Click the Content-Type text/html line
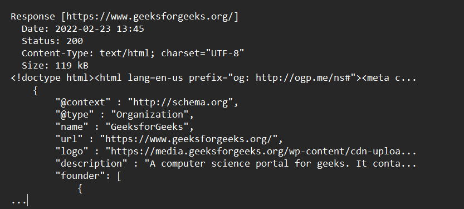The image size is (464, 209). (x=133, y=54)
